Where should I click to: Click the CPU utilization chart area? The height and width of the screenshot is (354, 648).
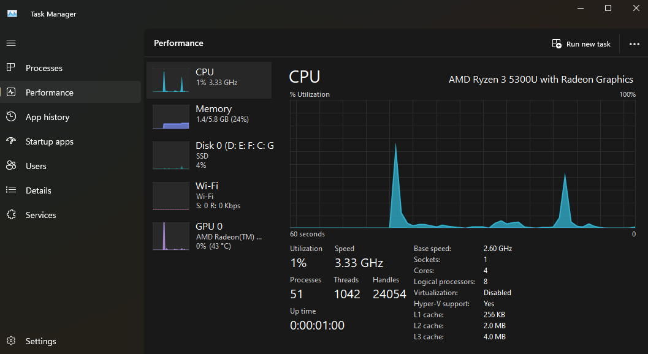(463, 164)
